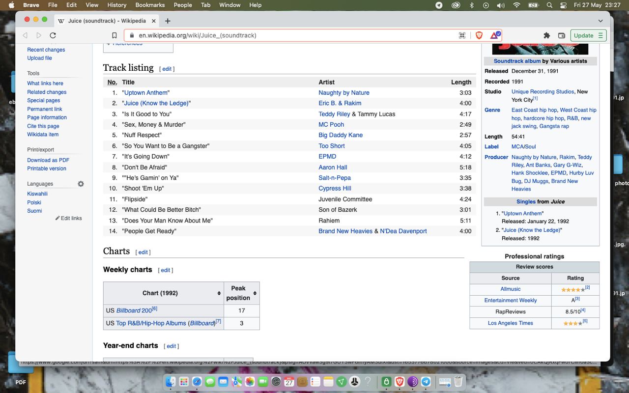629x393 pixels.
Task: Click the "Juvenile Committee" artist text
Action: click(x=345, y=199)
